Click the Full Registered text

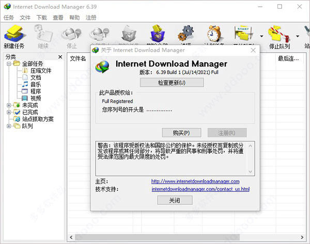[117, 101]
